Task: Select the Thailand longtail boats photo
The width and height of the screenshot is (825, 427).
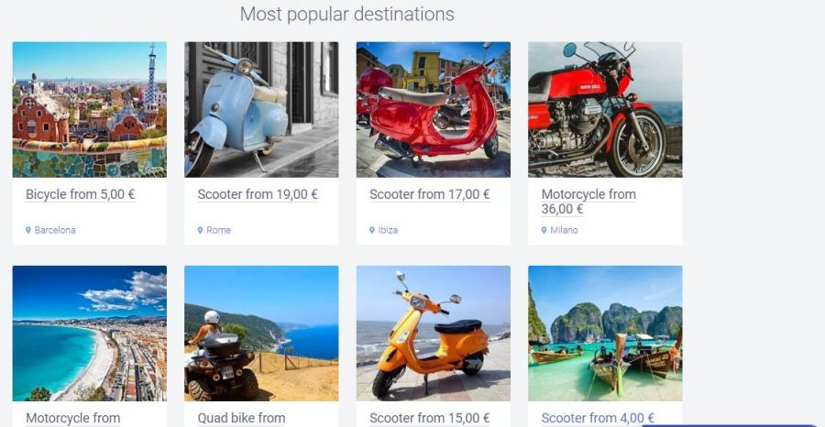Action: point(605,334)
